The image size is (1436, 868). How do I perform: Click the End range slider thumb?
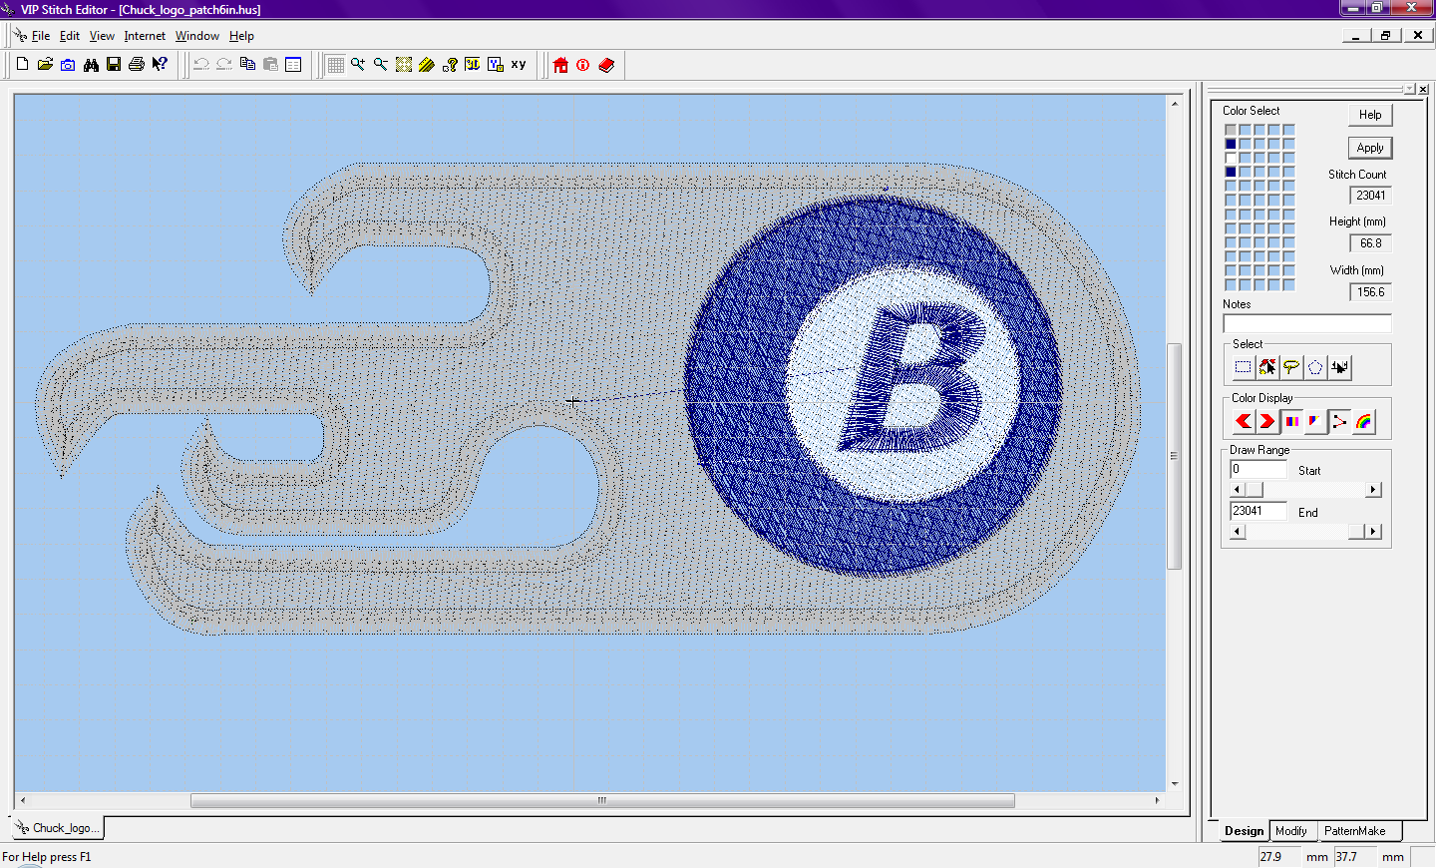(x=1356, y=532)
